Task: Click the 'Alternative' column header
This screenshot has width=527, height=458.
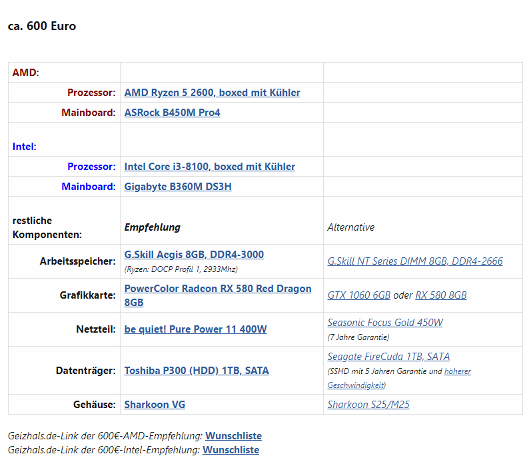Action: pyautogui.click(x=351, y=227)
